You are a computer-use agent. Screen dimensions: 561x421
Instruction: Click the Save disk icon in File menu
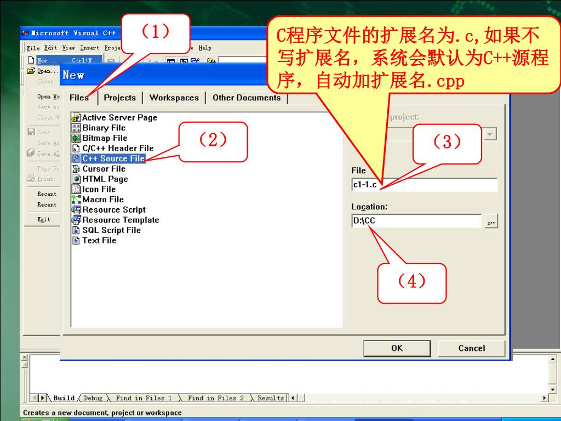point(31,132)
